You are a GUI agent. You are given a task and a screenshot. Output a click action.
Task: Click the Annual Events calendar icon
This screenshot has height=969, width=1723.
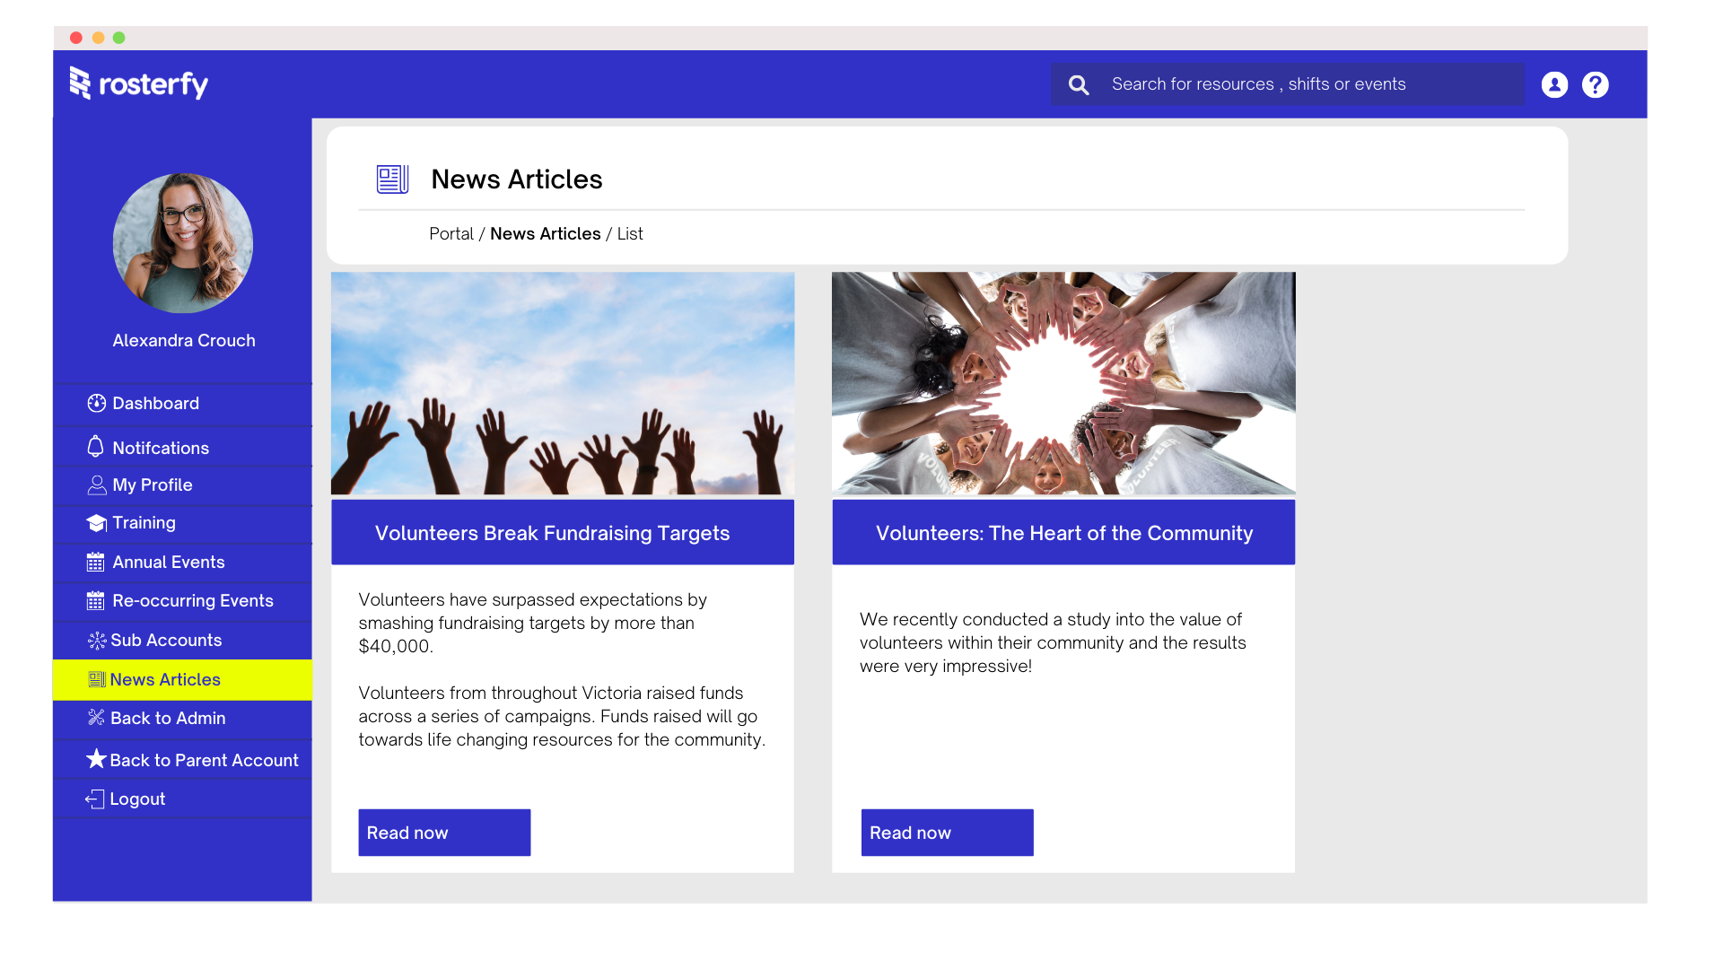pyautogui.click(x=95, y=563)
